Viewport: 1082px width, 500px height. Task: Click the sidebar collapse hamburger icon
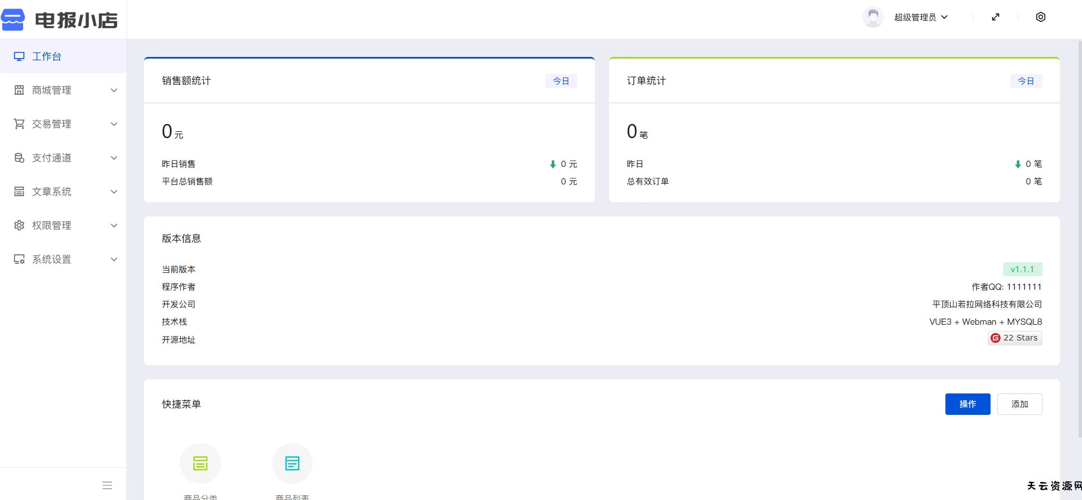click(x=107, y=485)
